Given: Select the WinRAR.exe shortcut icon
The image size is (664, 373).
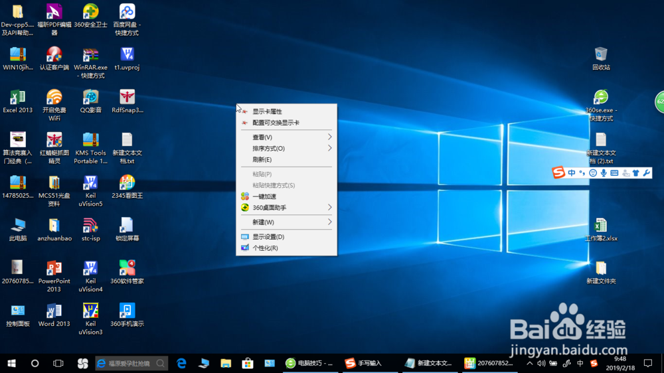Looking at the screenshot, I should [x=90, y=62].
